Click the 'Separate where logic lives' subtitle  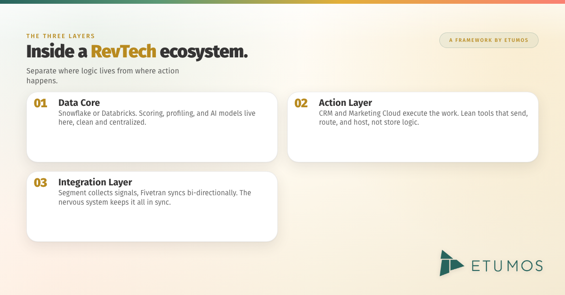click(103, 76)
